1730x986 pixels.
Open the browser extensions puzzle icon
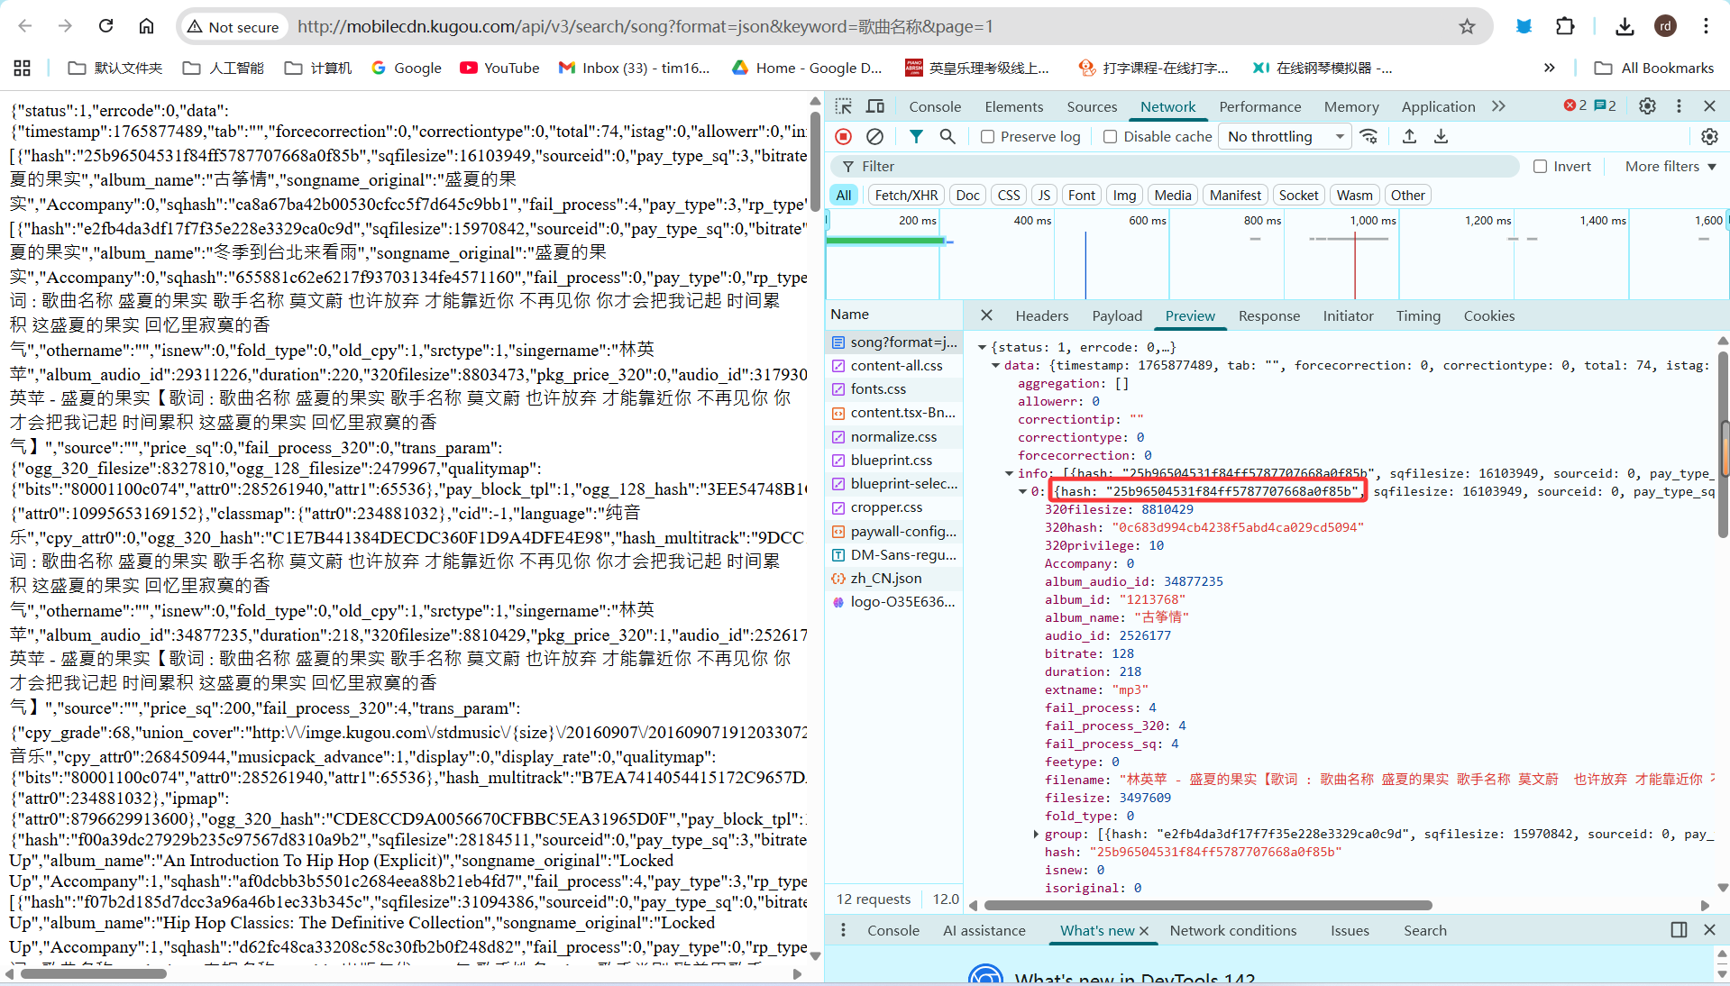point(1565,26)
